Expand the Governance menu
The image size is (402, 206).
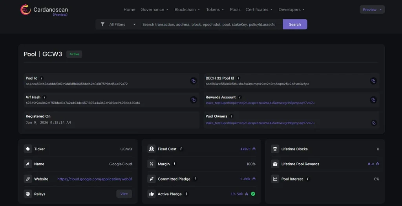point(154,9)
